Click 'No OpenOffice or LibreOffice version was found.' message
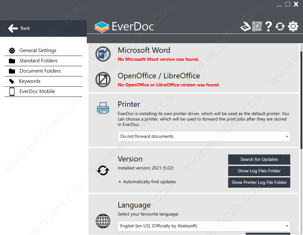 pos(169,85)
